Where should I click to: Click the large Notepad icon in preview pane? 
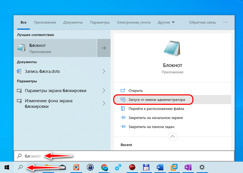click(x=172, y=48)
